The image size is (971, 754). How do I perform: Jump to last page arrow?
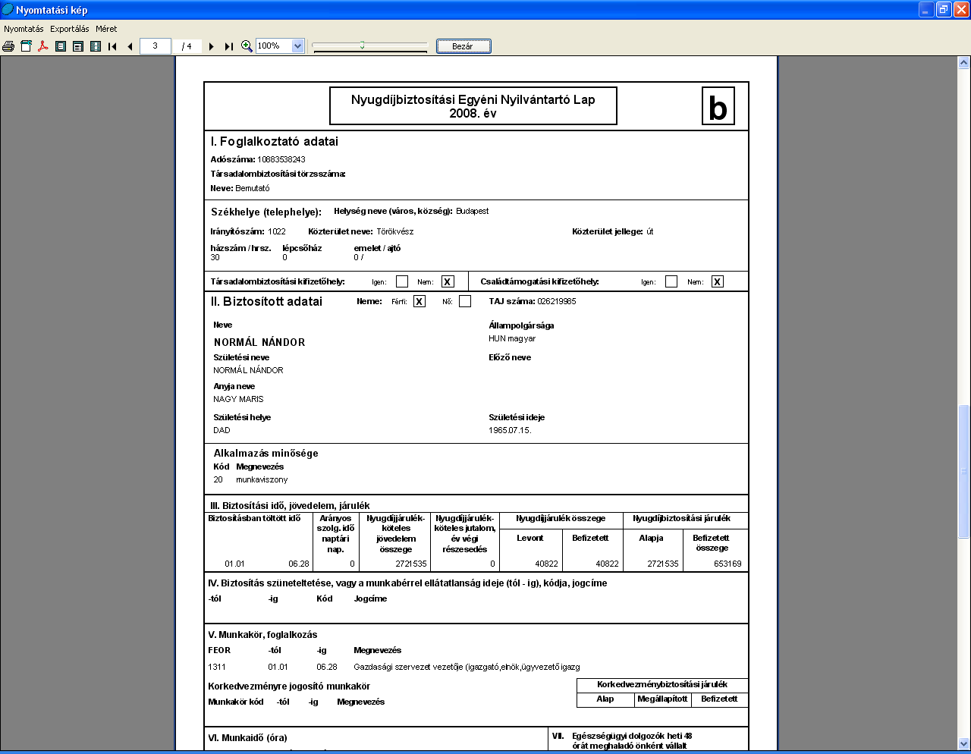[229, 46]
